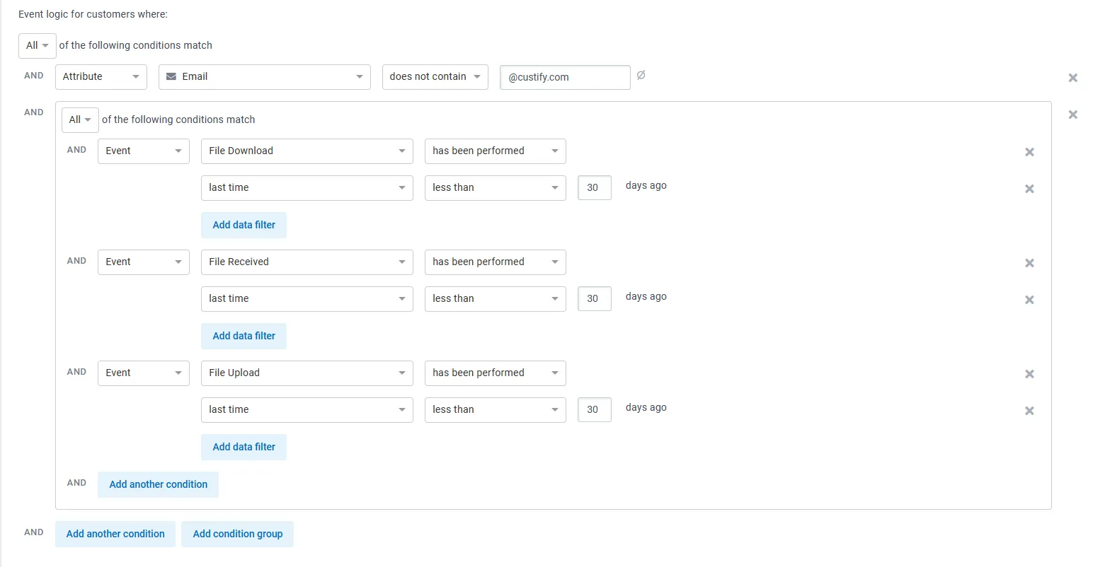Open the 'last time' dropdown under File Received

307,299
